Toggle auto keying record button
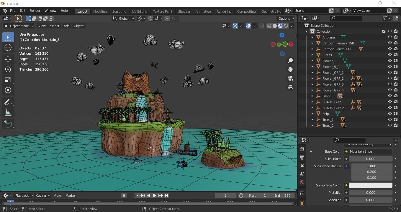Image resolution: width=401 pixels, height=212 pixels. point(124,196)
